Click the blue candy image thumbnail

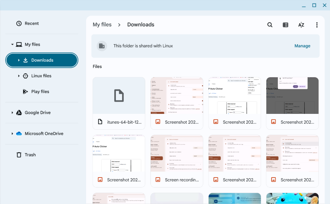(292, 198)
